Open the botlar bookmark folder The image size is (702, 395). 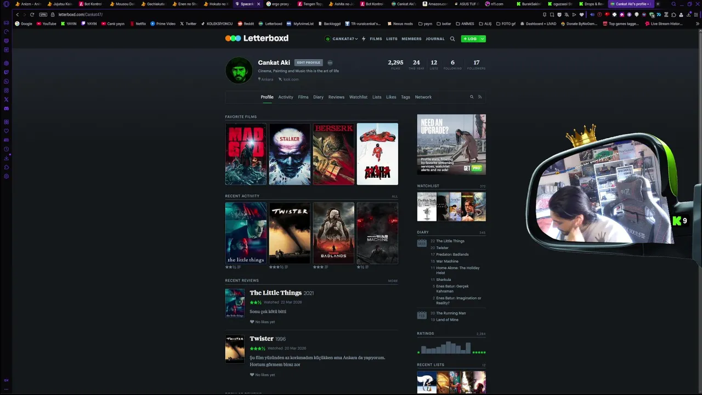(444, 24)
